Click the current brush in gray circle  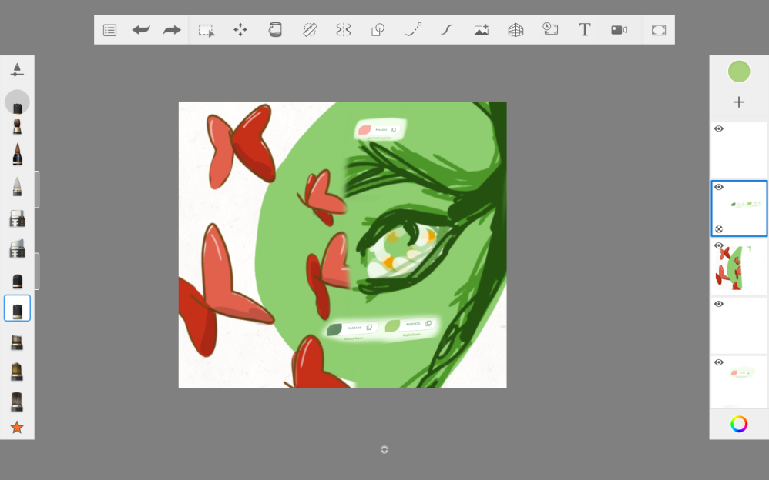pos(17,102)
